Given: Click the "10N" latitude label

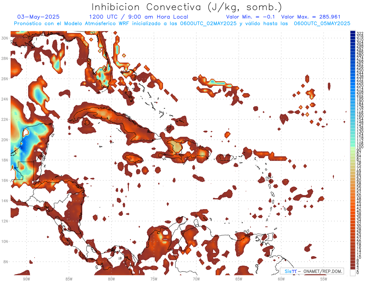Looking at the screenshot, I should 5,241.
